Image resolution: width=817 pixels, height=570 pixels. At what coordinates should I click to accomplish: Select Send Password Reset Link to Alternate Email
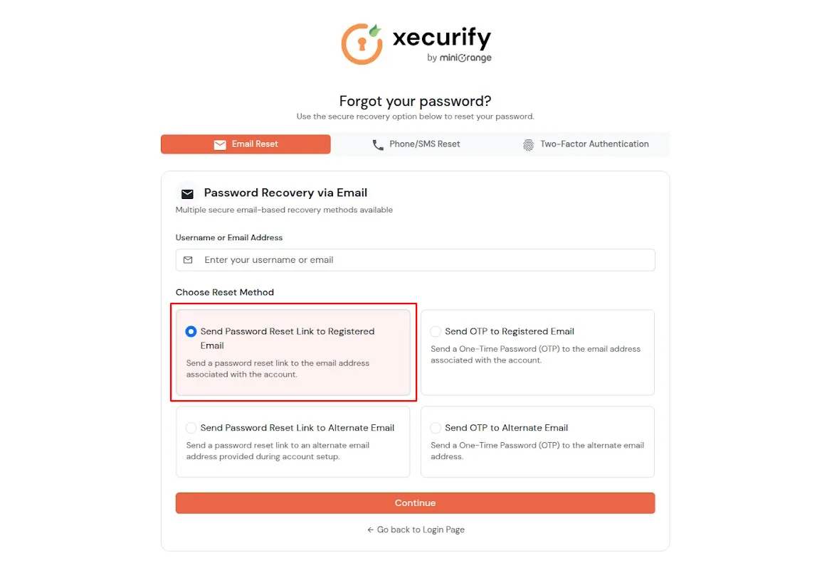coord(191,427)
